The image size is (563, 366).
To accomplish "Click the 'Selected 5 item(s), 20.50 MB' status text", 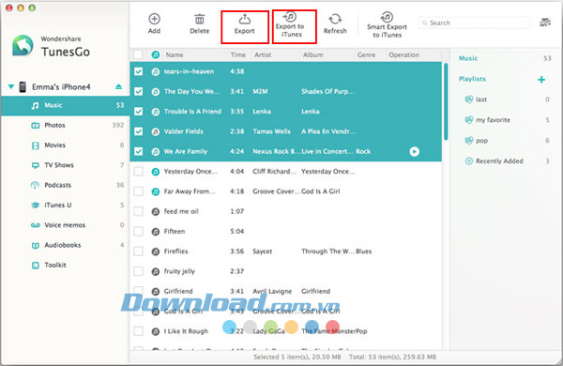I will coord(297,357).
